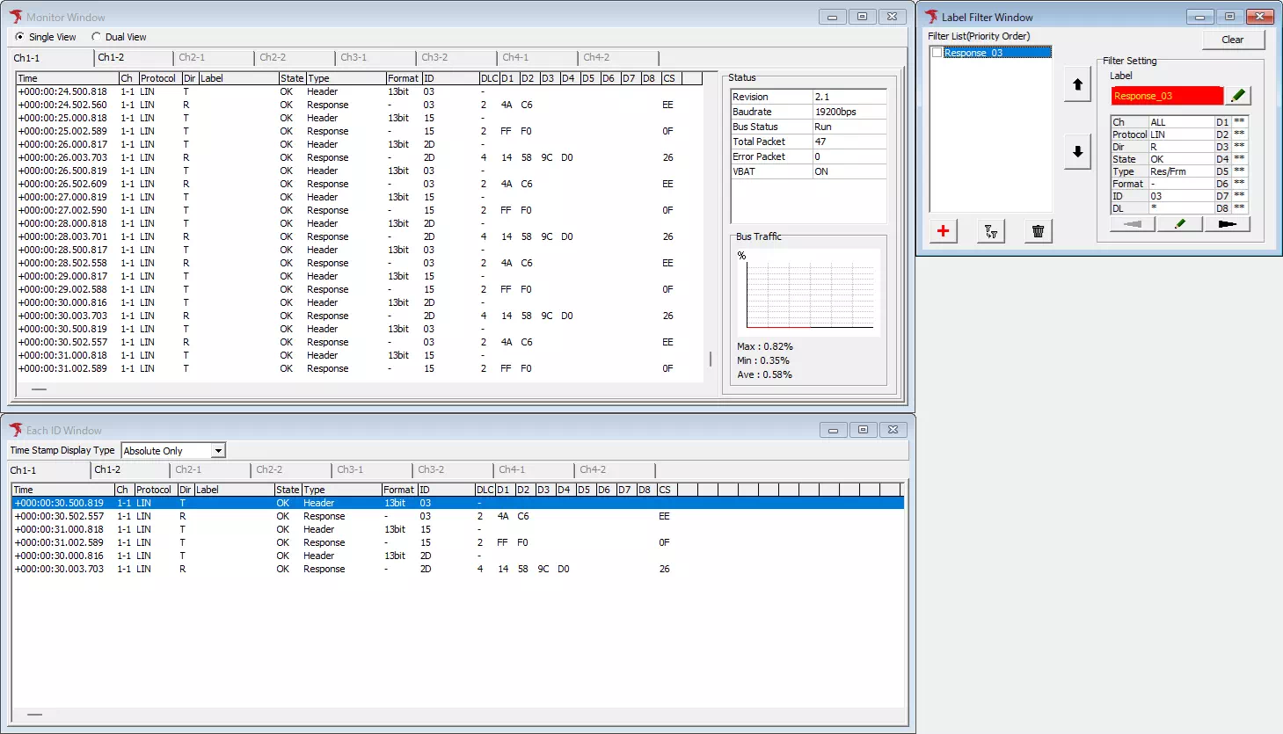Switch to Dual View mode
Image resolution: width=1283 pixels, height=734 pixels.
[97, 37]
